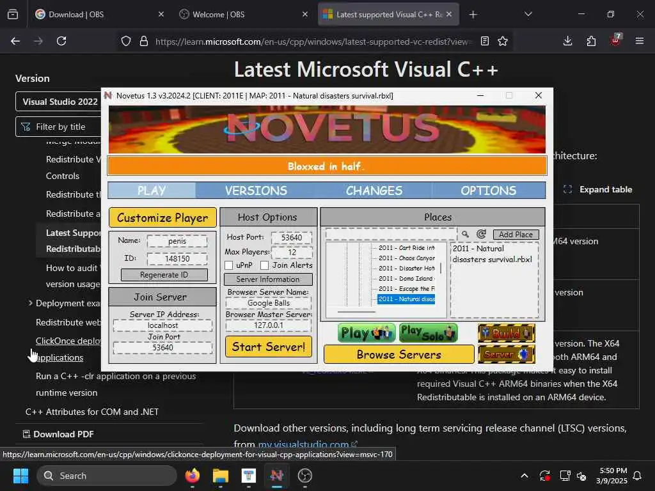Screen dimensions: 655x491
Task: Switch to the PLAY tab
Action: [152, 191]
